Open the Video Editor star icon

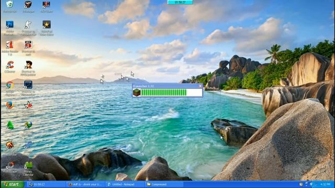click(47, 25)
